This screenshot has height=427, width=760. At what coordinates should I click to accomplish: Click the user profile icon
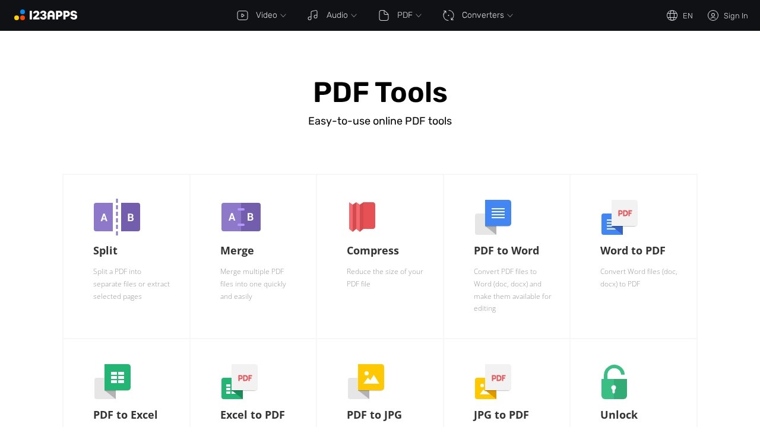coord(713,15)
